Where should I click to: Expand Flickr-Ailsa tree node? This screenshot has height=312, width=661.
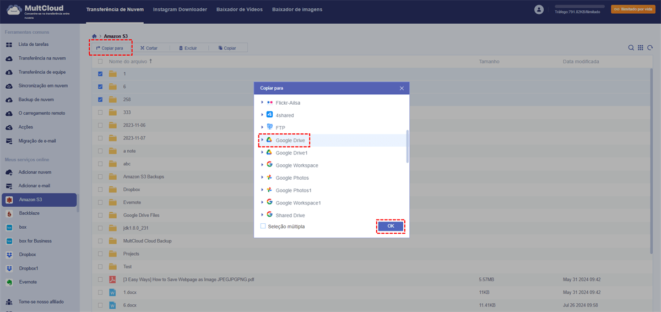click(262, 103)
